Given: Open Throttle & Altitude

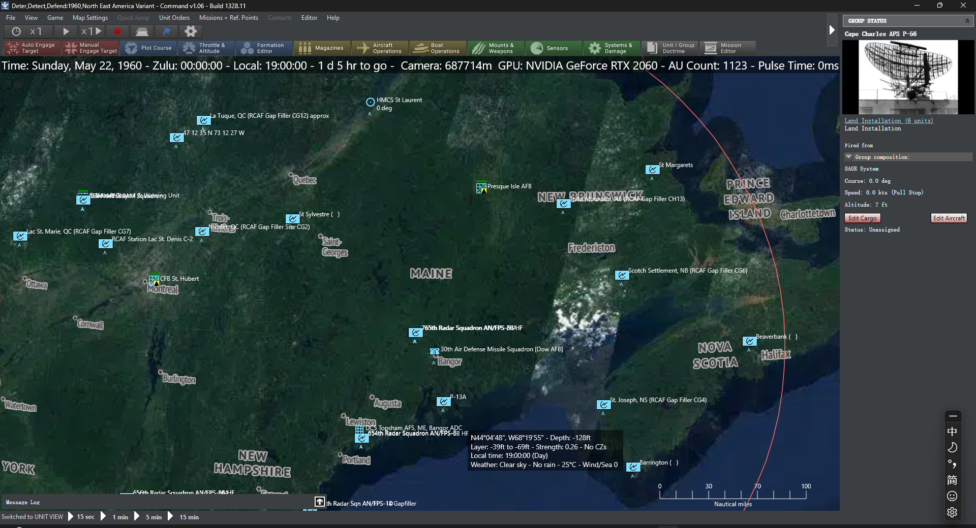Looking at the screenshot, I should coord(207,48).
